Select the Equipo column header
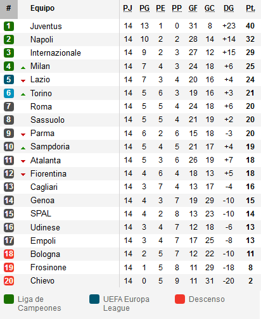Image resolution: width=261 pixels, height=319 pixels. point(42,8)
